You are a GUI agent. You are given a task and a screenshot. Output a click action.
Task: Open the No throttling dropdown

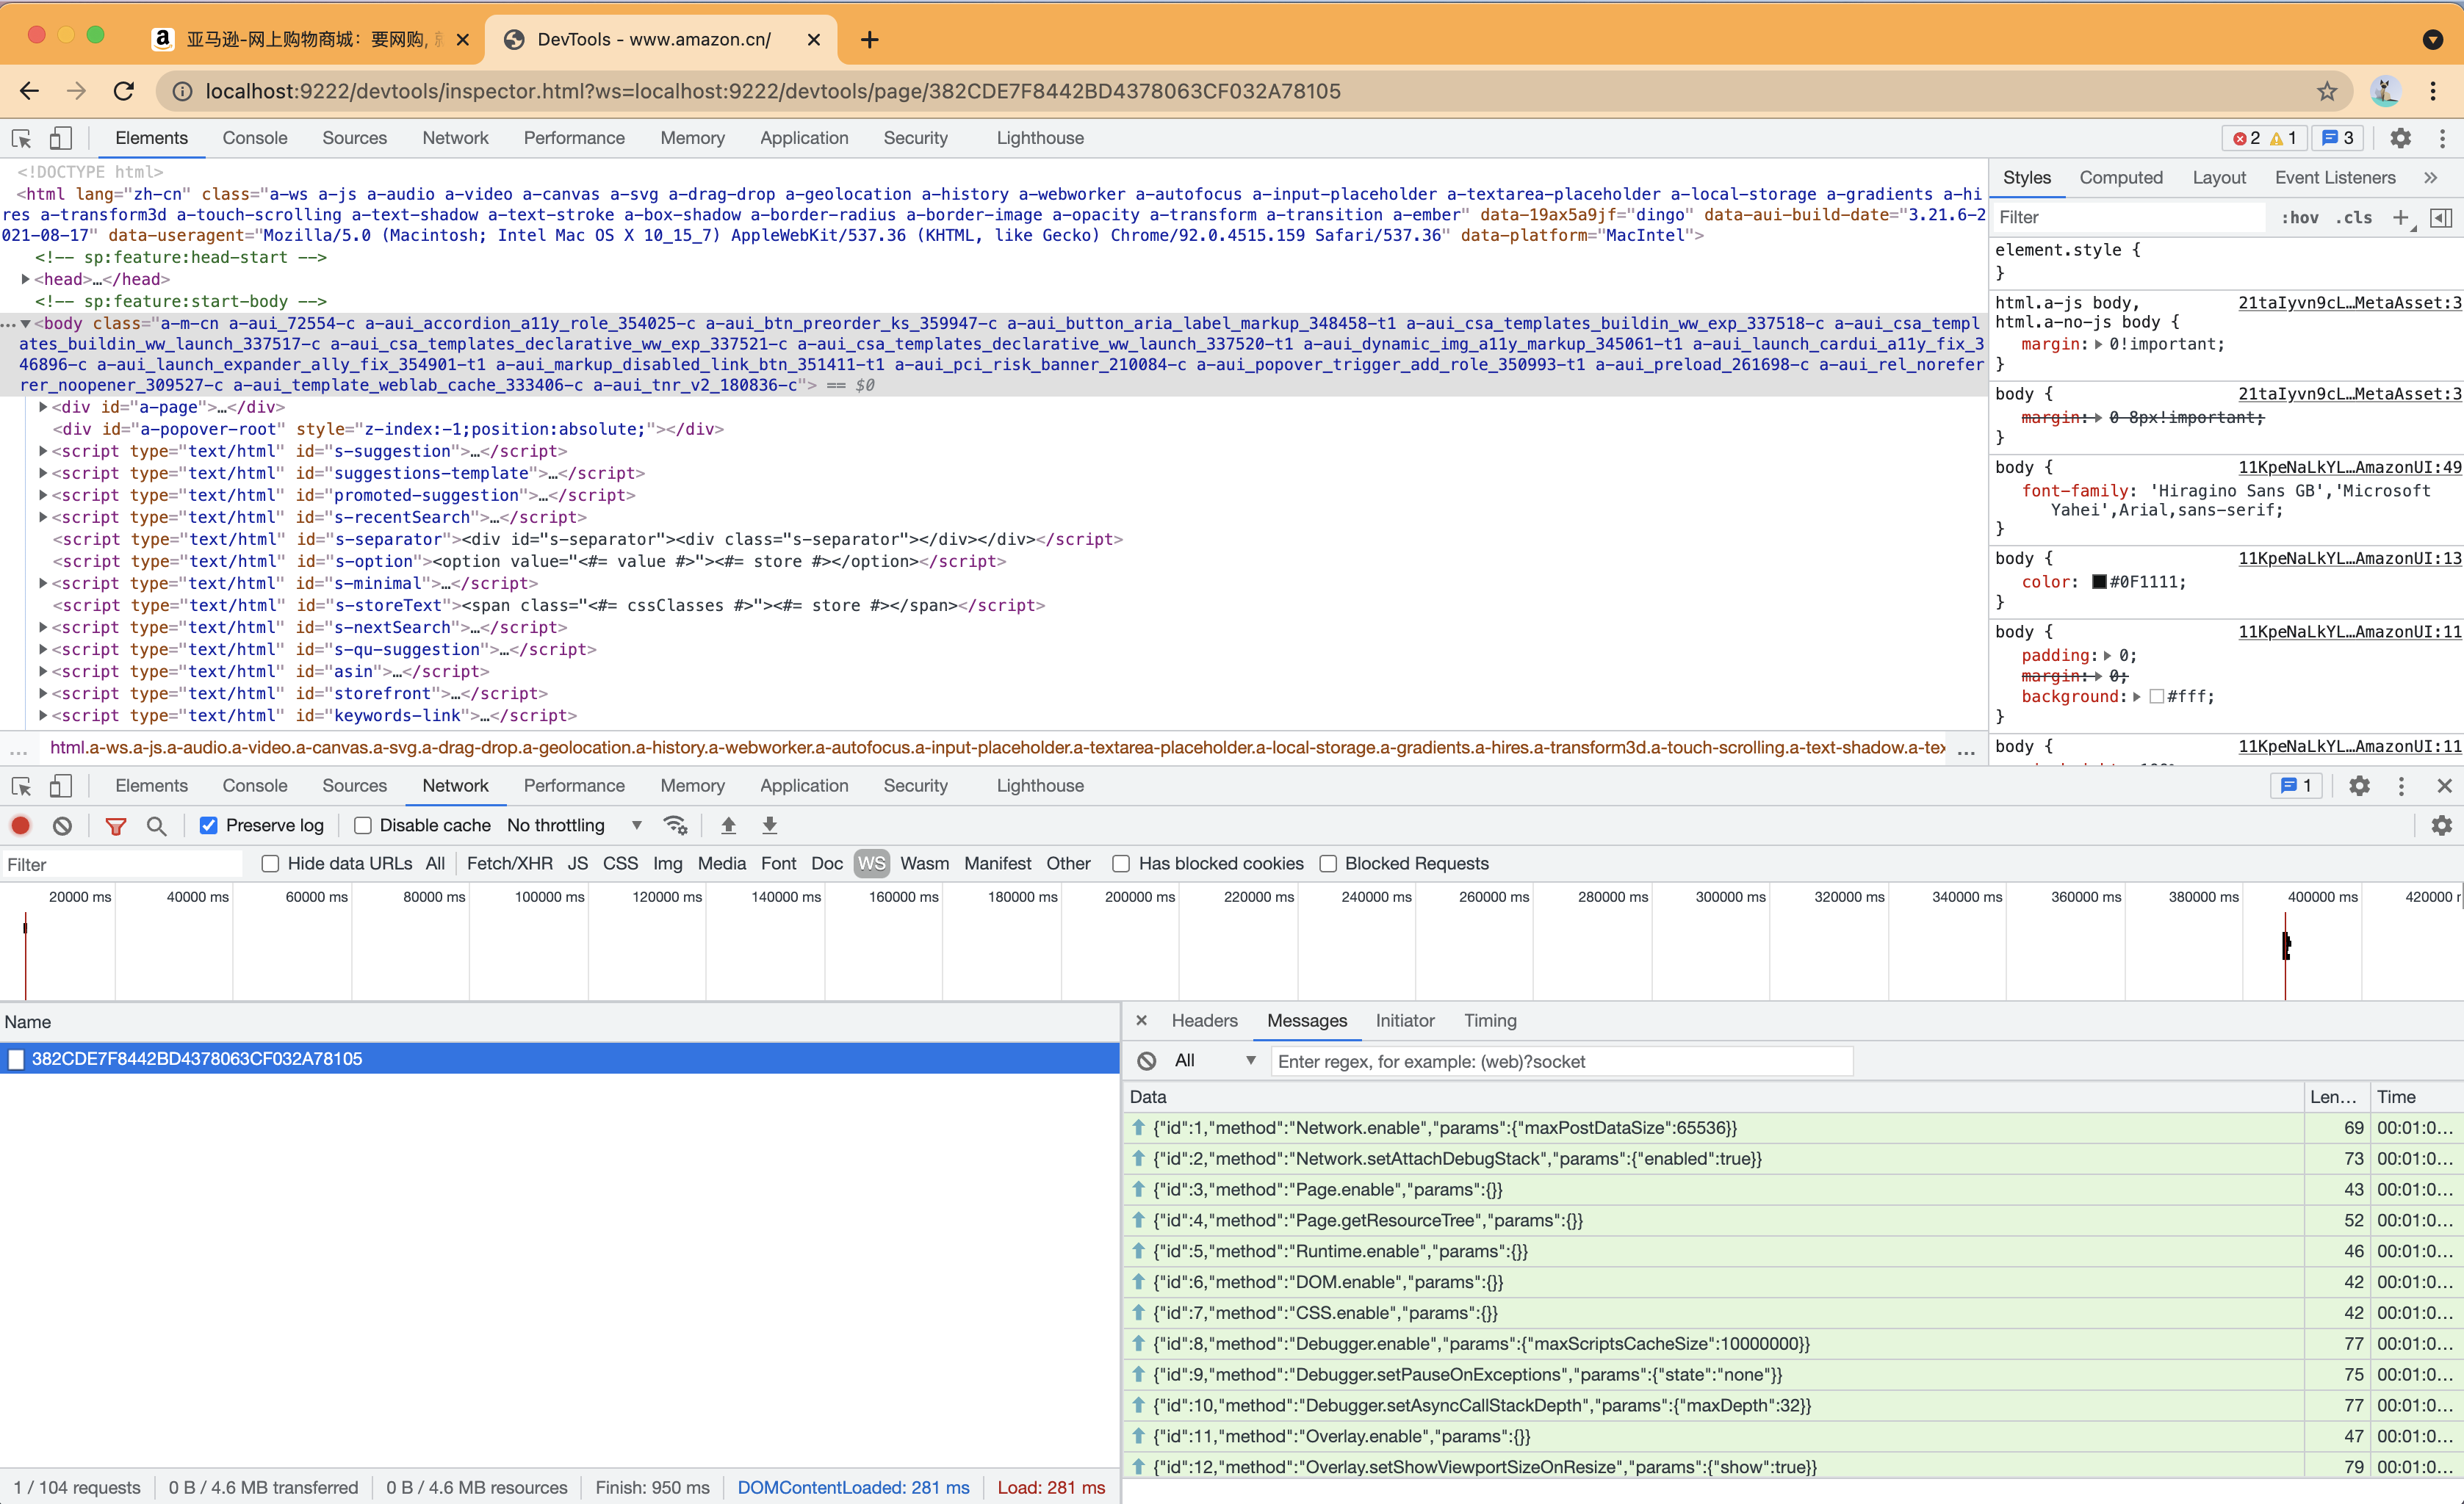click(x=574, y=825)
